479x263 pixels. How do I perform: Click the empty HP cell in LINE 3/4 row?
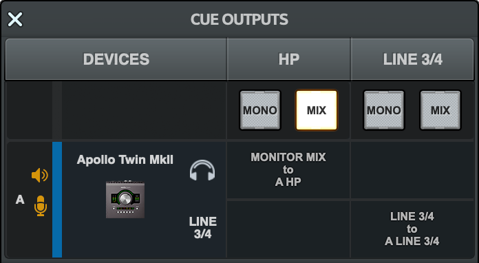[288, 229]
